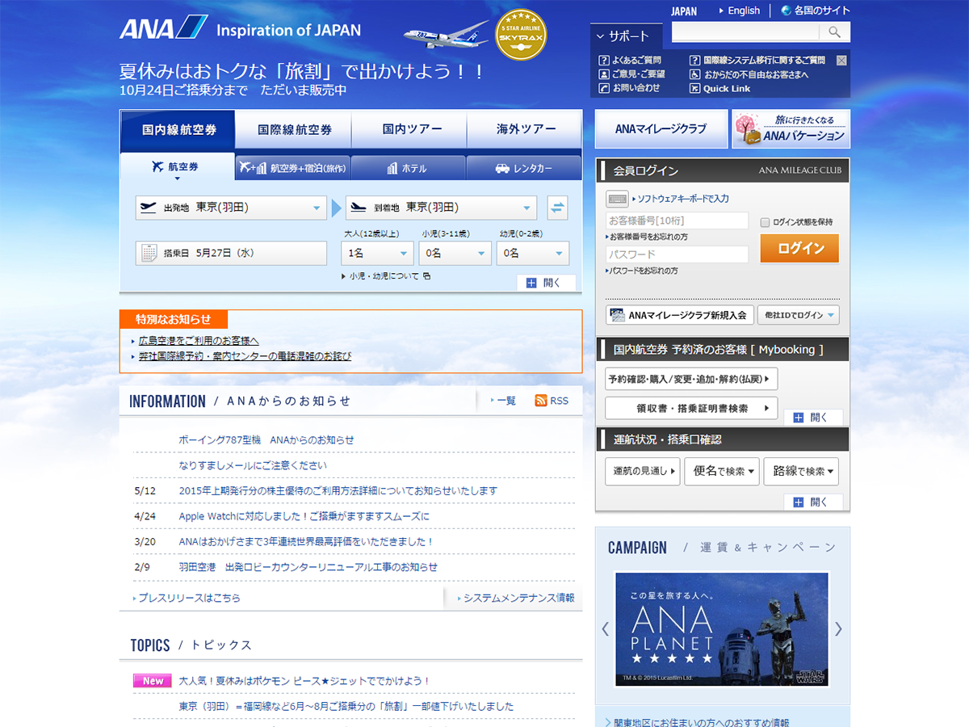Image resolution: width=969 pixels, height=727 pixels.
Task: Open よくあるご質問 FAQ link
Action: pyautogui.click(x=630, y=60)
